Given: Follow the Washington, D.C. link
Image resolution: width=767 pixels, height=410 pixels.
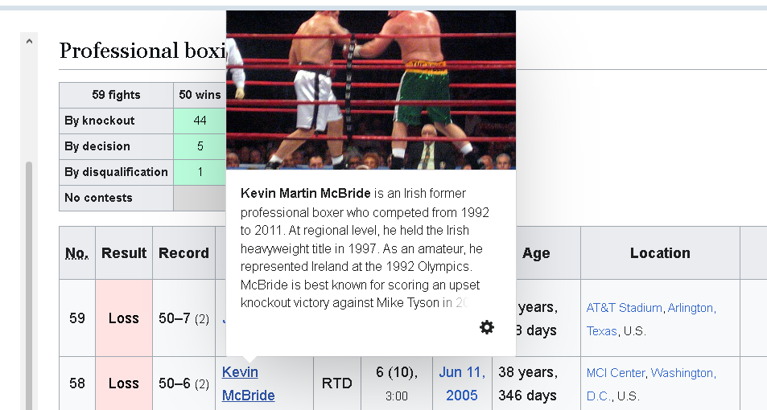Looking at the screenshot, I should 650,384.
